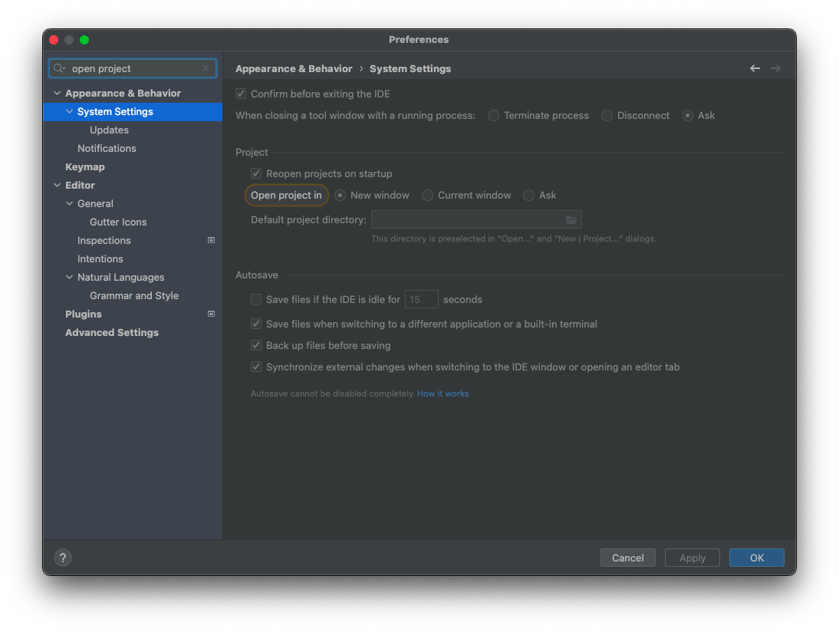
Task: Browse for default project directory folder icon
Action: (571, 220)
